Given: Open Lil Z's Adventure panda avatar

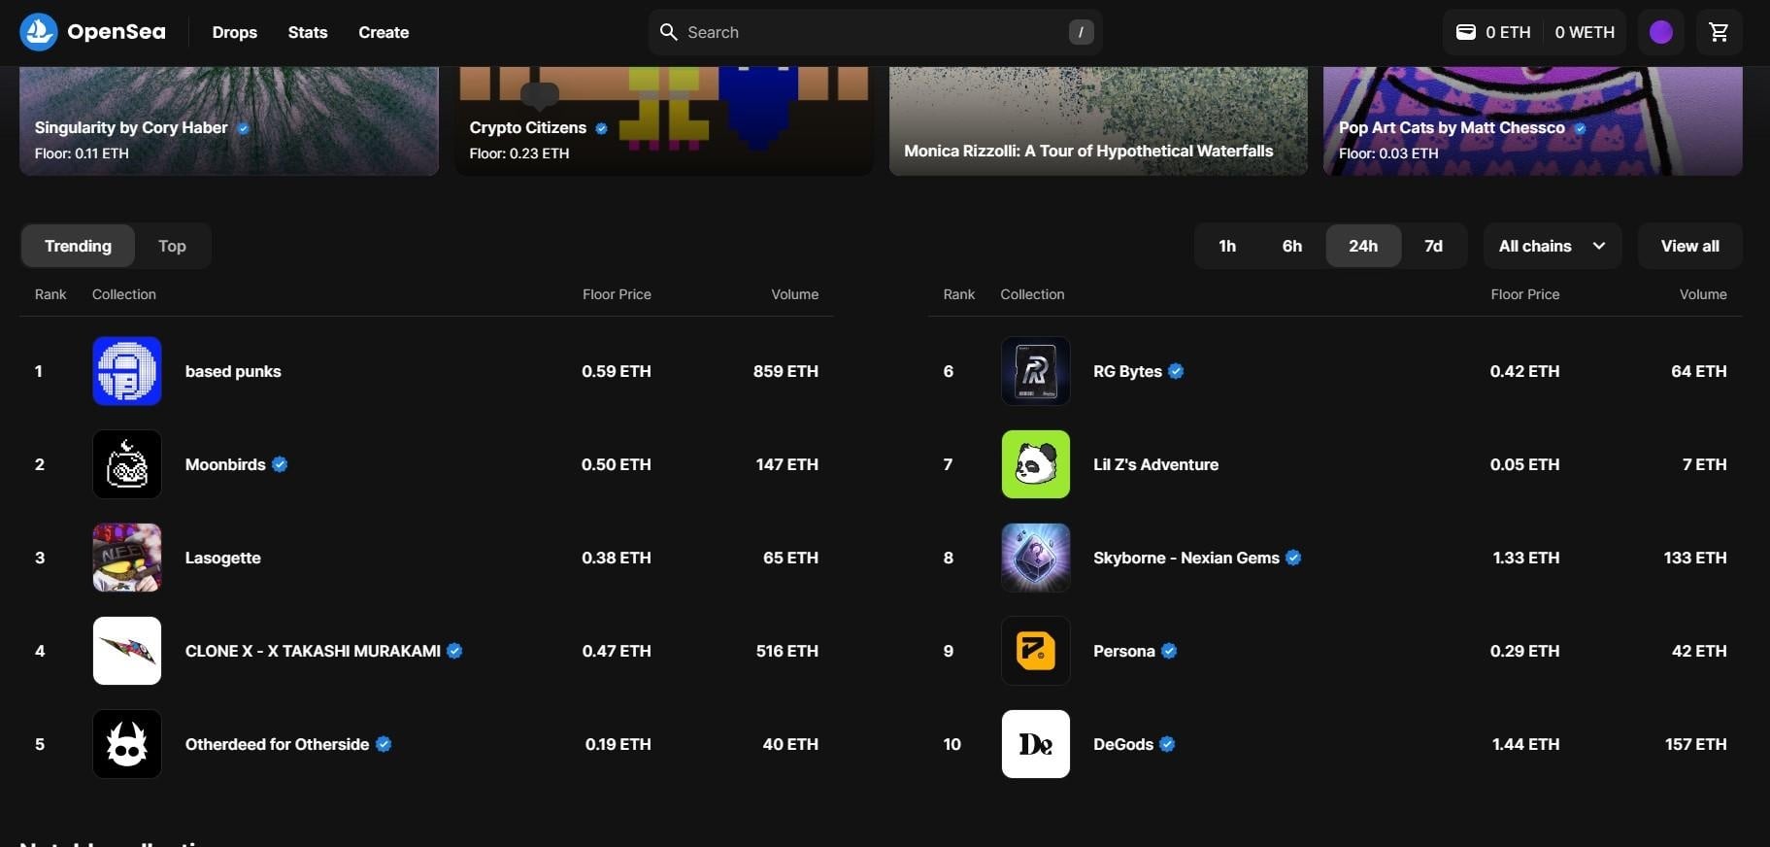Looking at the screenshot, I should (x=1036, y=464).
